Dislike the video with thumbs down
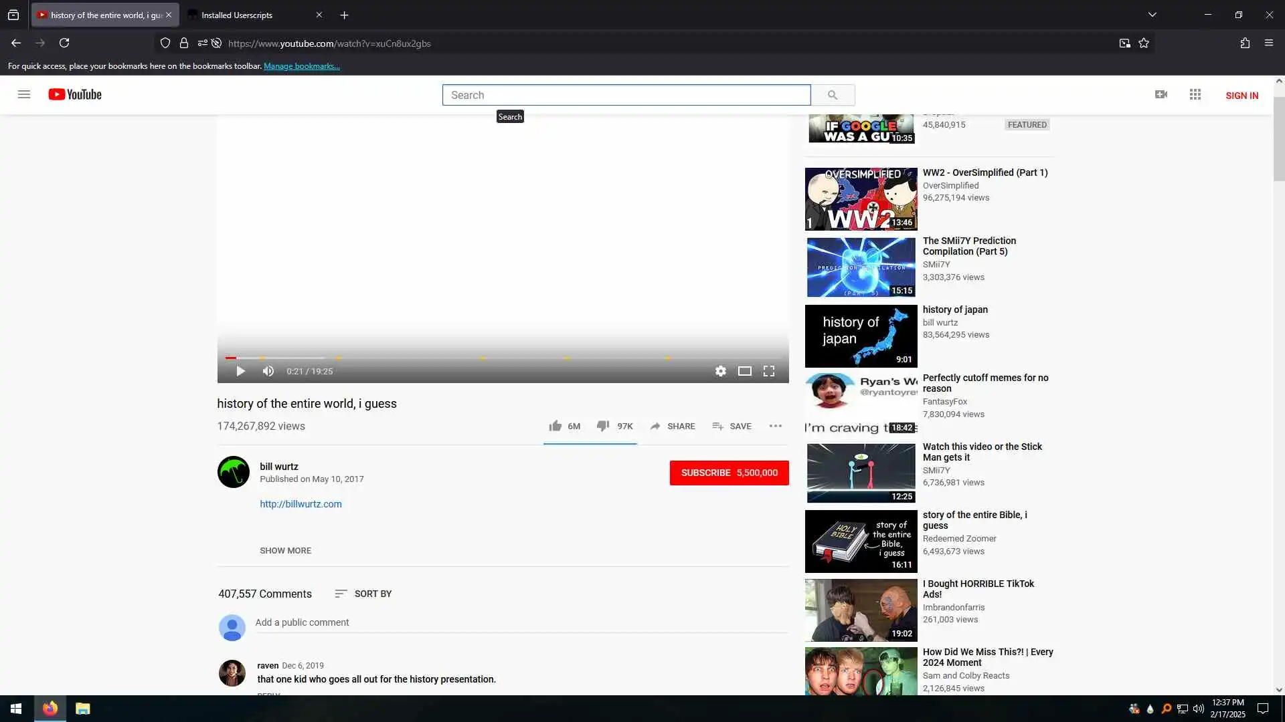Viewport: 1285px width, 722px height. click(603, 426)
